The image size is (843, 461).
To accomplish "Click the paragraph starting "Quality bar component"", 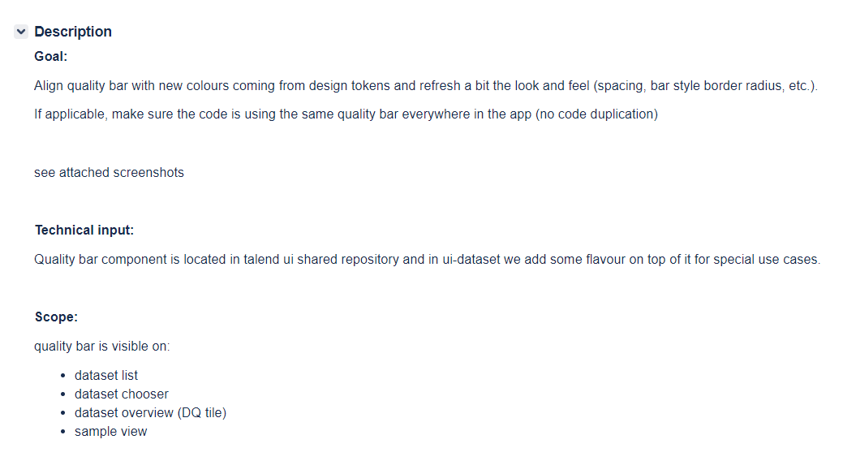I will pyautogui.click(x=427, y=260).
